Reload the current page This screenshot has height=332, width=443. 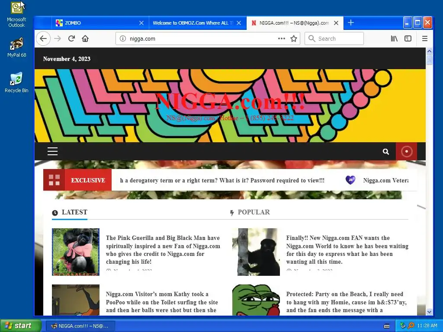click(x=71, y=38)
